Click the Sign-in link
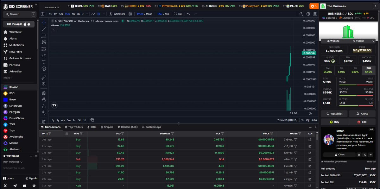 [x=31, y=178]
